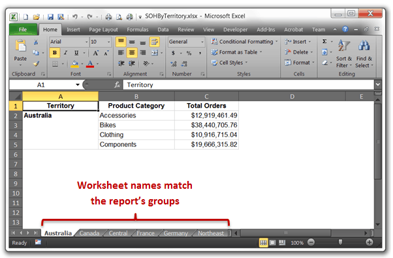Viewport: 393px width, 258px height.
Task: Switch to the Canada worksheet tab
Action: pos(89,233)
